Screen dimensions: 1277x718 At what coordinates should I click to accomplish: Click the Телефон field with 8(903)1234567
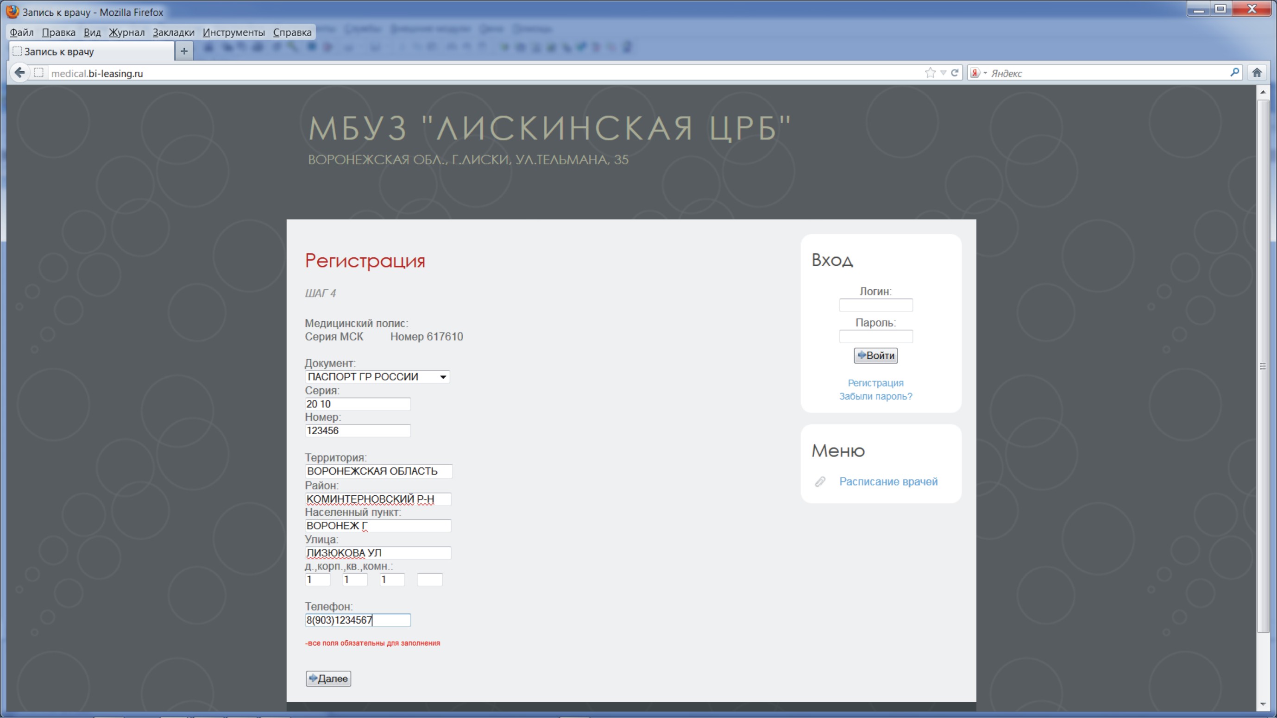pos(358,620)
